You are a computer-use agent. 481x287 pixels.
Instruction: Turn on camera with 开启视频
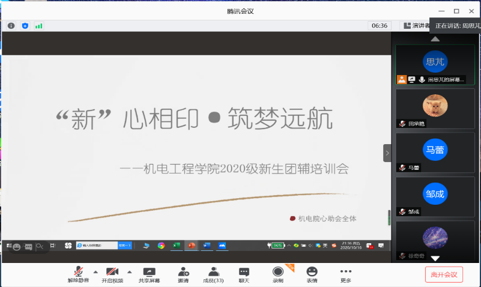coord(112,274)
